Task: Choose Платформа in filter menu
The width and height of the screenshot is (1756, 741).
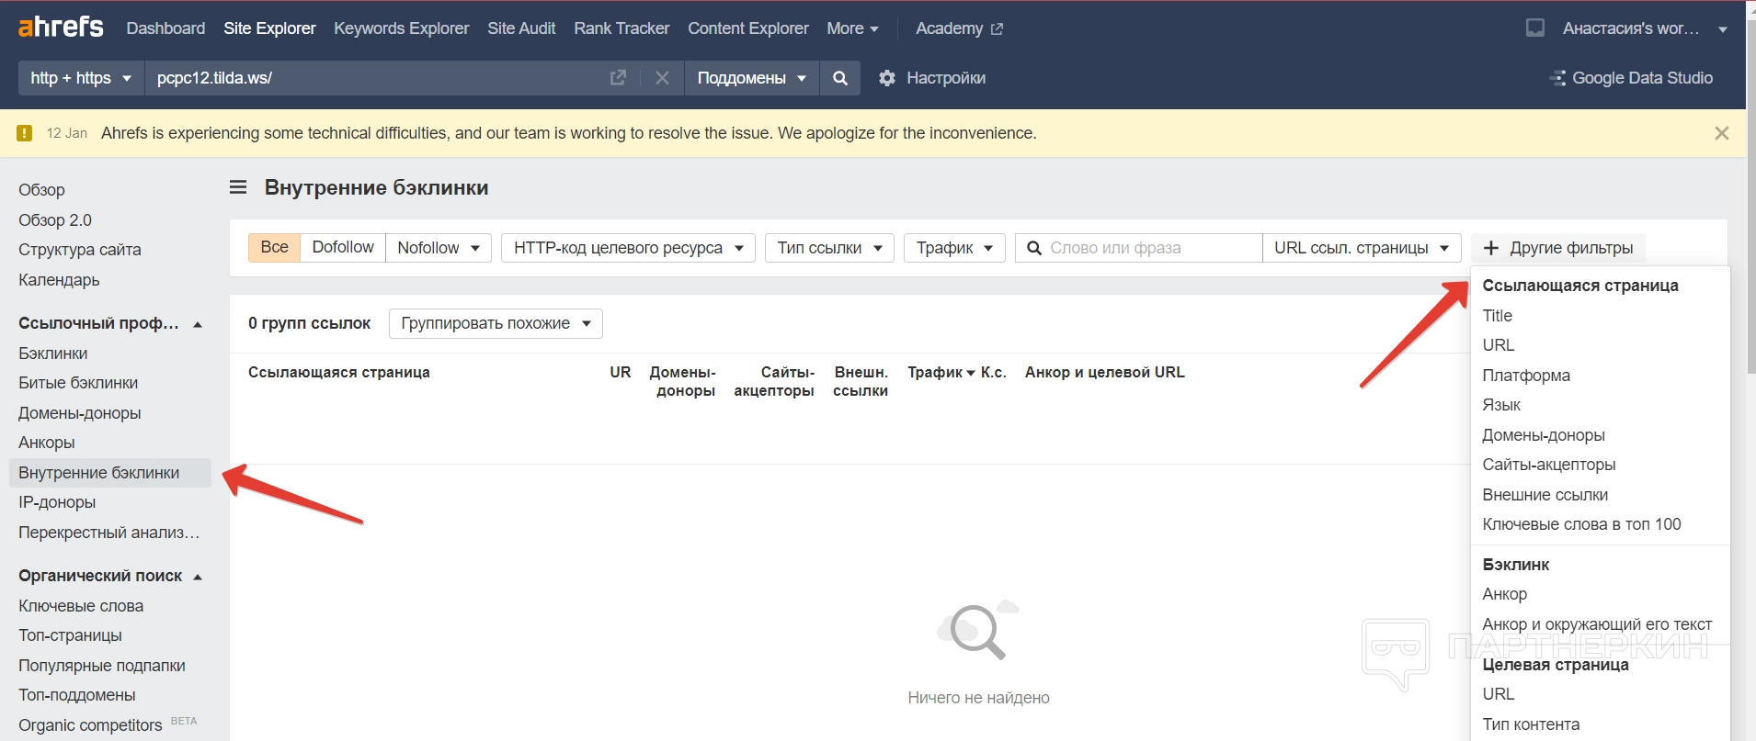Action: pyautogui.click(x=1526, y=376)
